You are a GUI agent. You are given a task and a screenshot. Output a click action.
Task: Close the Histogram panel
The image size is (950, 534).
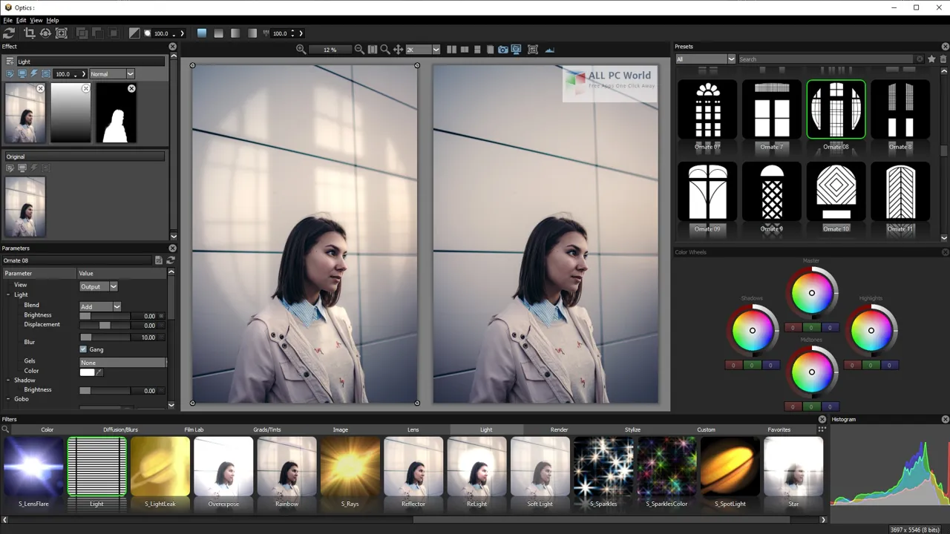click(945, 419)
